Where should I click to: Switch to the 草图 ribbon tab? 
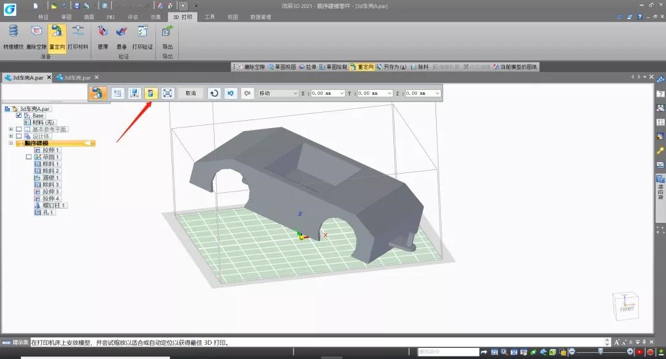click(66, 17)
